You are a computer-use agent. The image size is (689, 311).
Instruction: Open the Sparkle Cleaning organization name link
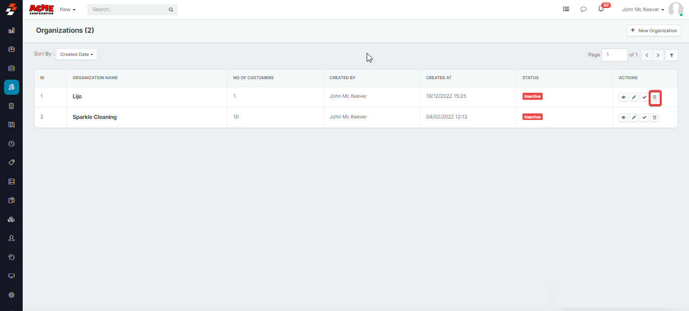[x=94, y=117]
